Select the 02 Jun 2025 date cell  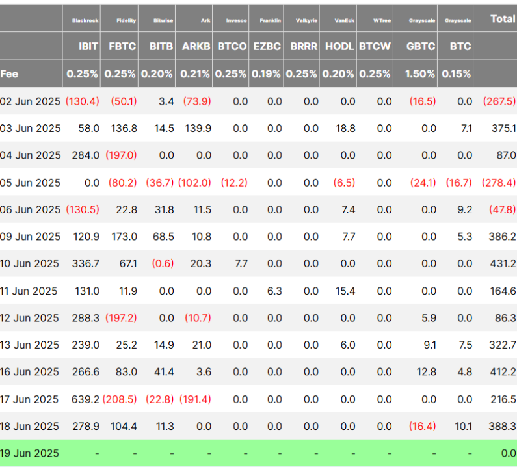31,101
